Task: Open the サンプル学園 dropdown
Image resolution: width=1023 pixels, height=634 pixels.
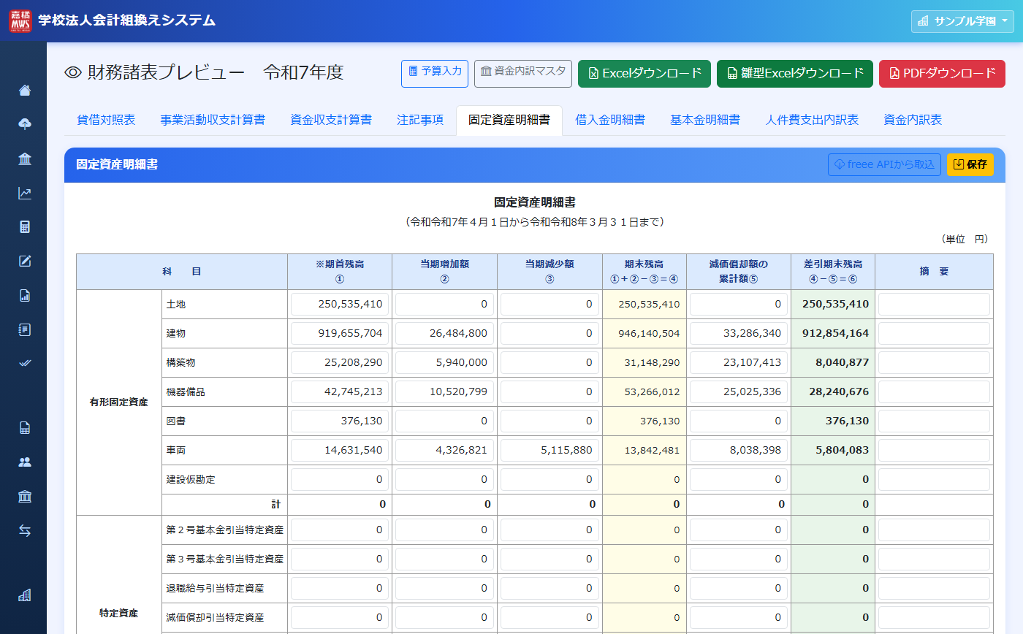Action: 962,21
